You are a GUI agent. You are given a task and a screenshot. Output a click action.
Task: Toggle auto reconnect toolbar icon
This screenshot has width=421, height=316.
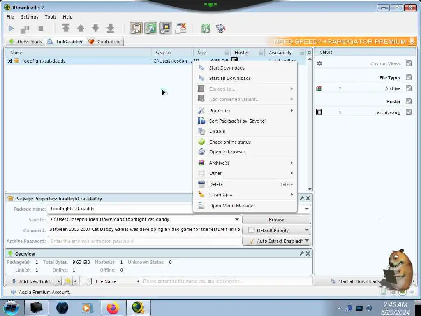[151, 28]
